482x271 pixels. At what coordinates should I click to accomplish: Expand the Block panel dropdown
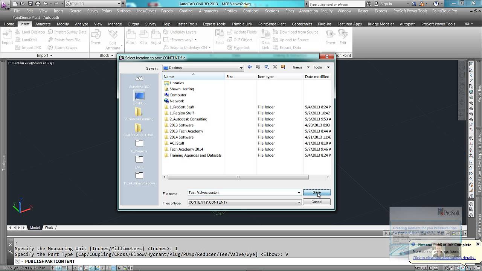[x=106, y=55]
